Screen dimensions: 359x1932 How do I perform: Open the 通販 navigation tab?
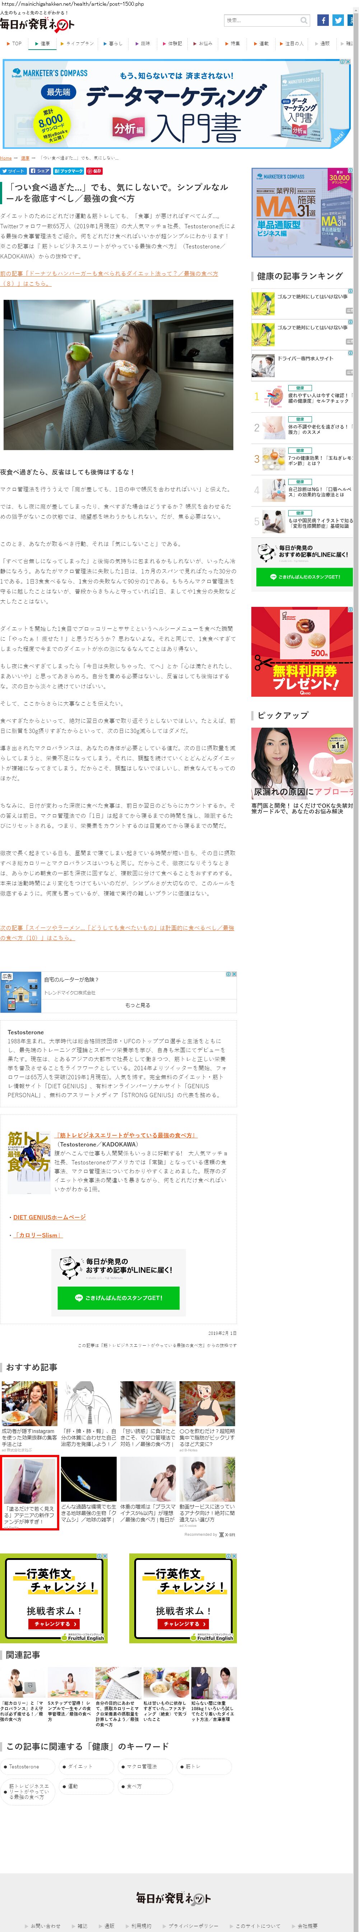[x=322, y=44]
